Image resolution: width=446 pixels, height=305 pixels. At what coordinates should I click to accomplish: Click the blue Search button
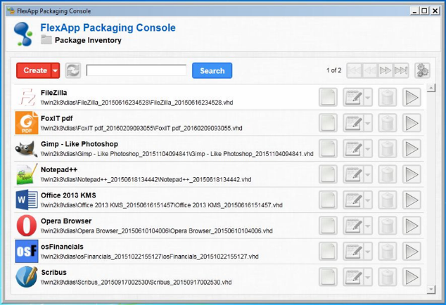[x=212, y=70]
